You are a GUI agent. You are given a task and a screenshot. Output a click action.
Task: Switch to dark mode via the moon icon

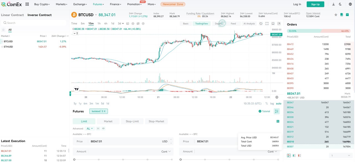(x=340, y=4)
